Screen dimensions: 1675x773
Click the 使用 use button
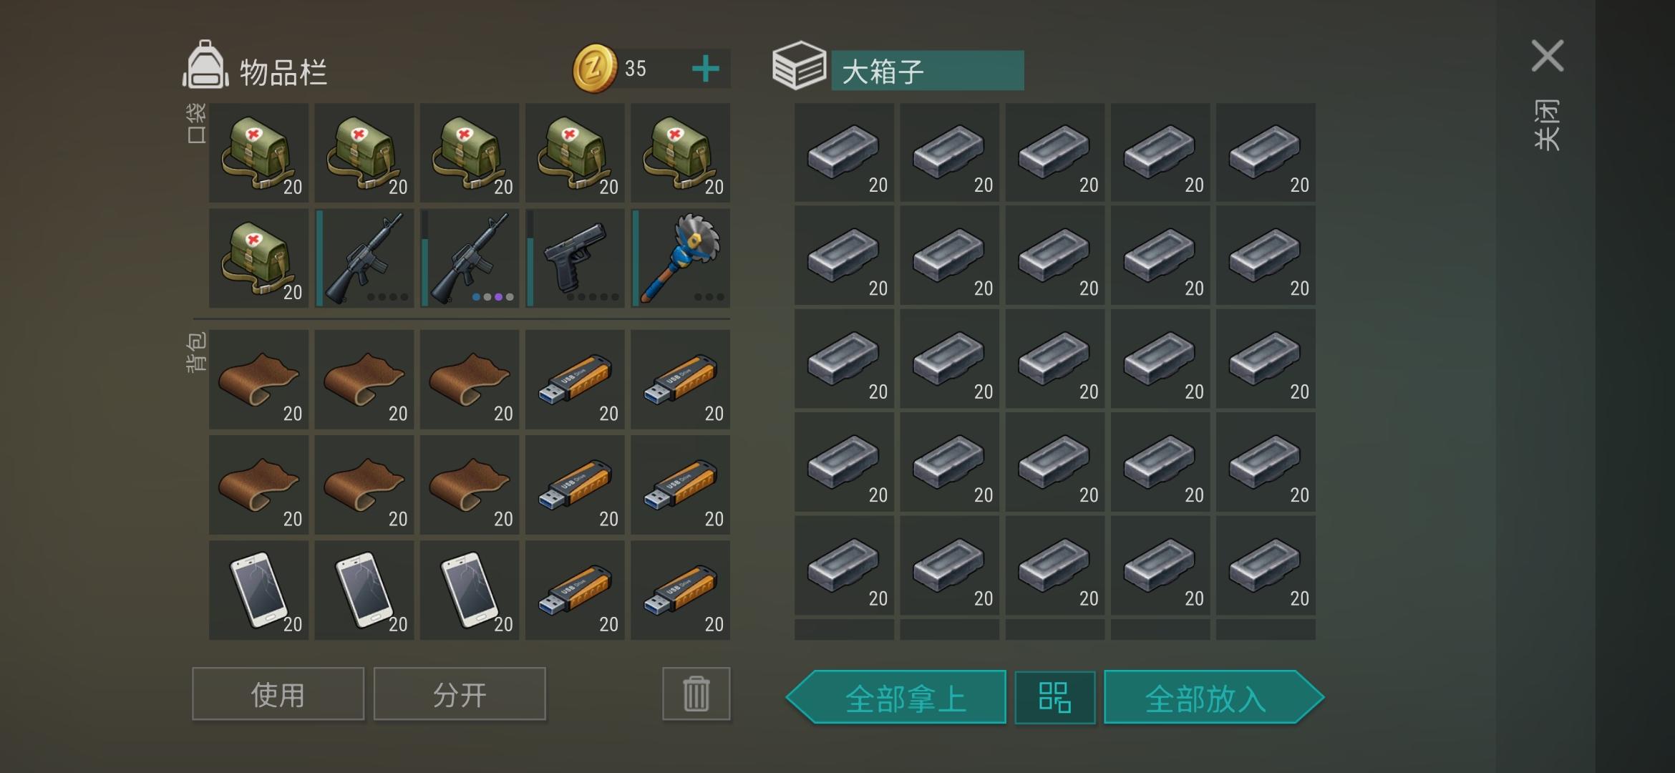tap(278, 694)
